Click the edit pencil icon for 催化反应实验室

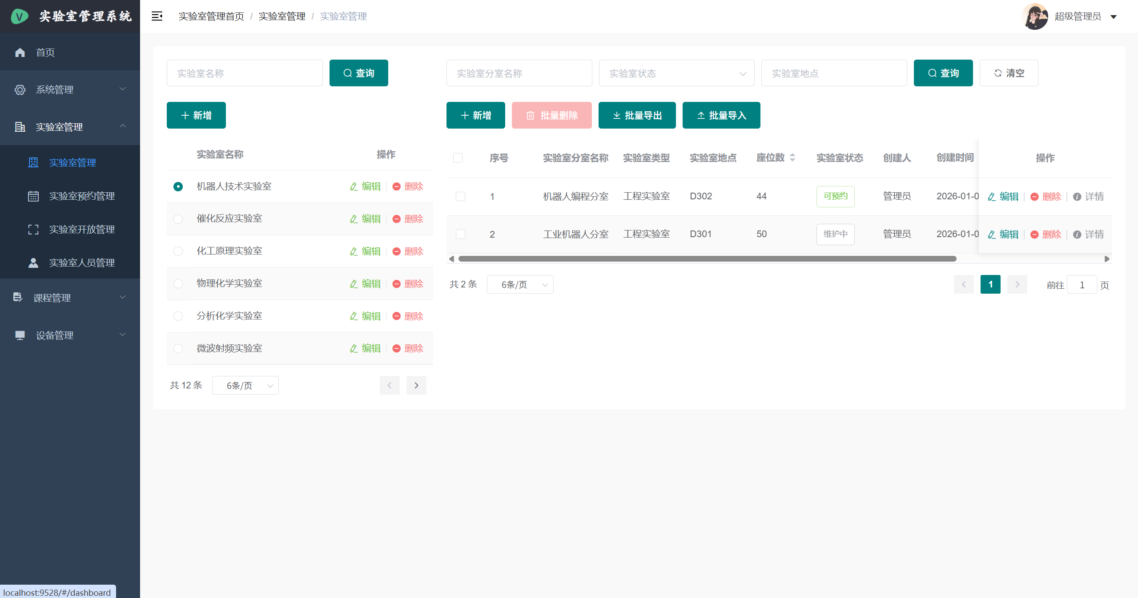click(354, 219)
